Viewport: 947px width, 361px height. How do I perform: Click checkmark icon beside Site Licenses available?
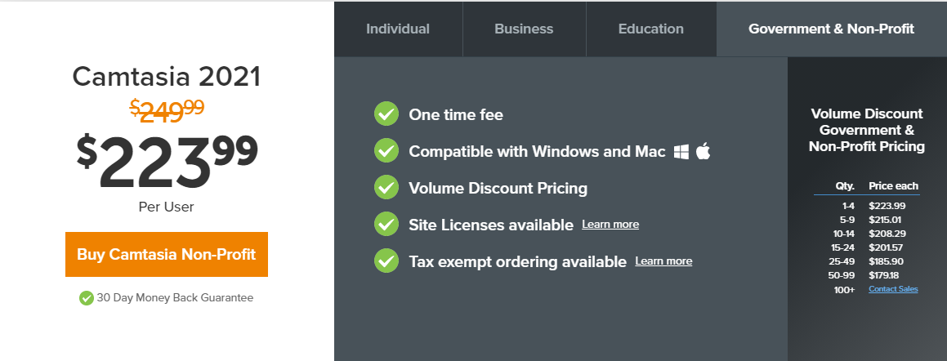tap(386, 225)
